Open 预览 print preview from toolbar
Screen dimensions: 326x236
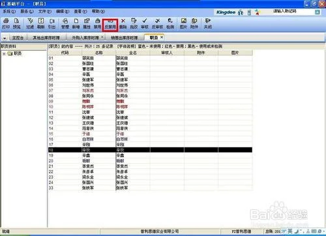coord(16,23)
